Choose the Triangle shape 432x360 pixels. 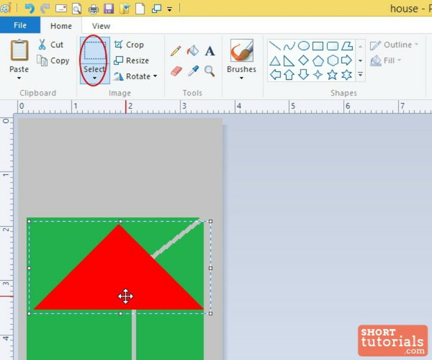tap(275, 61)
